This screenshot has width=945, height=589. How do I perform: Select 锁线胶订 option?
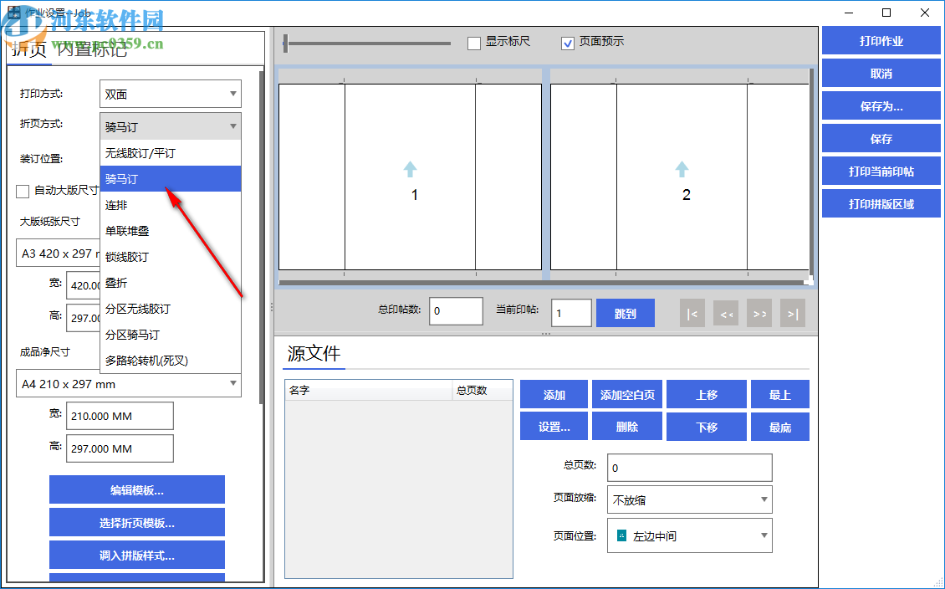[x=171, y=257]
